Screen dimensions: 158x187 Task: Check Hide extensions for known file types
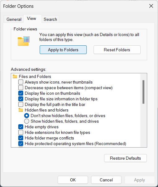coord(21,132)
